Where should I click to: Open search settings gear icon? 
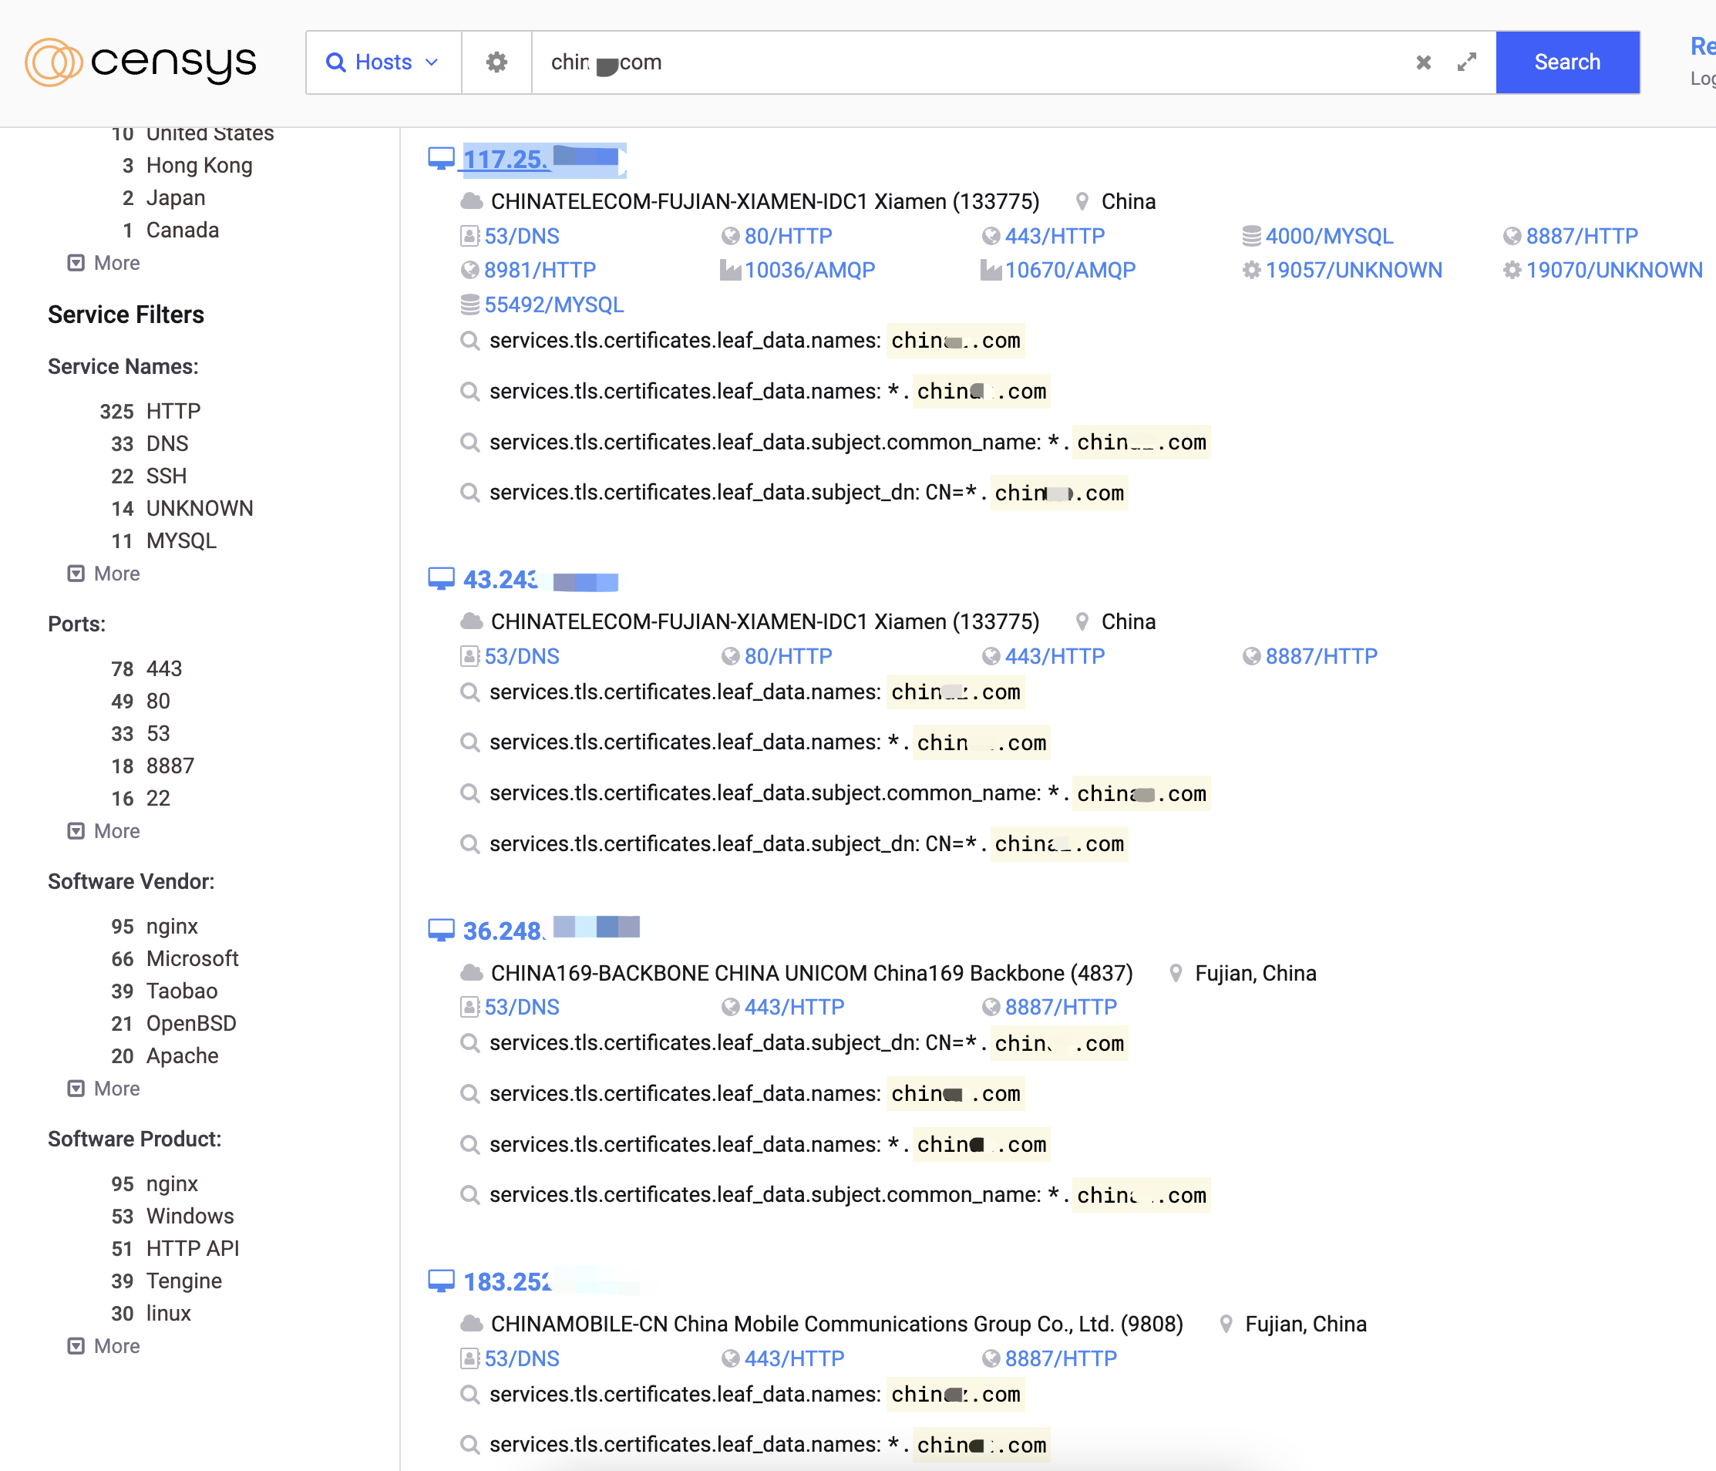496,62
